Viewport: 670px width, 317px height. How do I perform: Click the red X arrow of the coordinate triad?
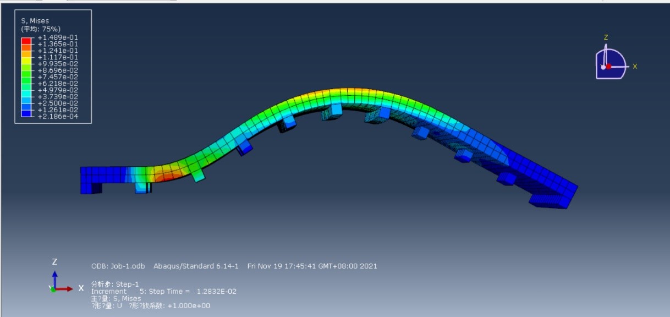click(64, 288)
